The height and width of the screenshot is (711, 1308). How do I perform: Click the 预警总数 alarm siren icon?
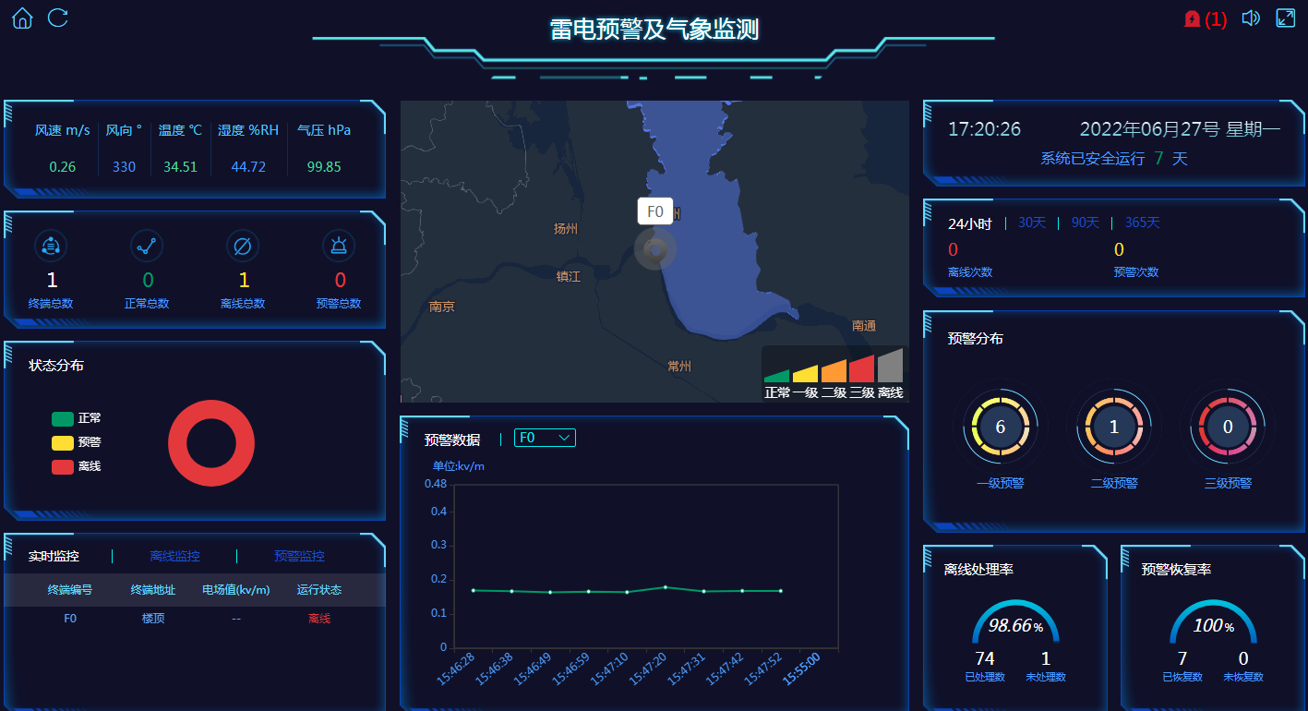pyautogui.click(x=338, y=246)
